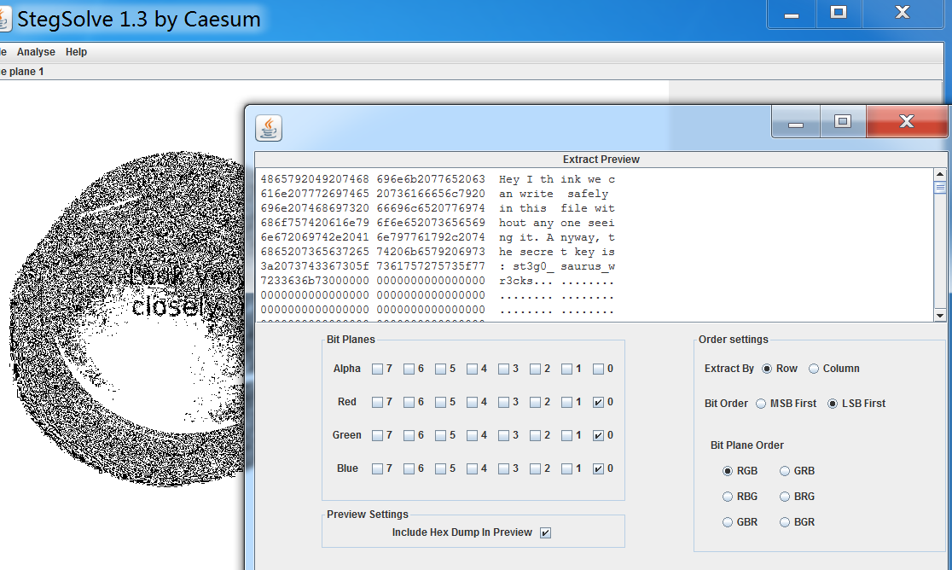952x570 pixels.
Task: Select GBR bit plane order
Action: pyautogui.click(x=728, y=522)
